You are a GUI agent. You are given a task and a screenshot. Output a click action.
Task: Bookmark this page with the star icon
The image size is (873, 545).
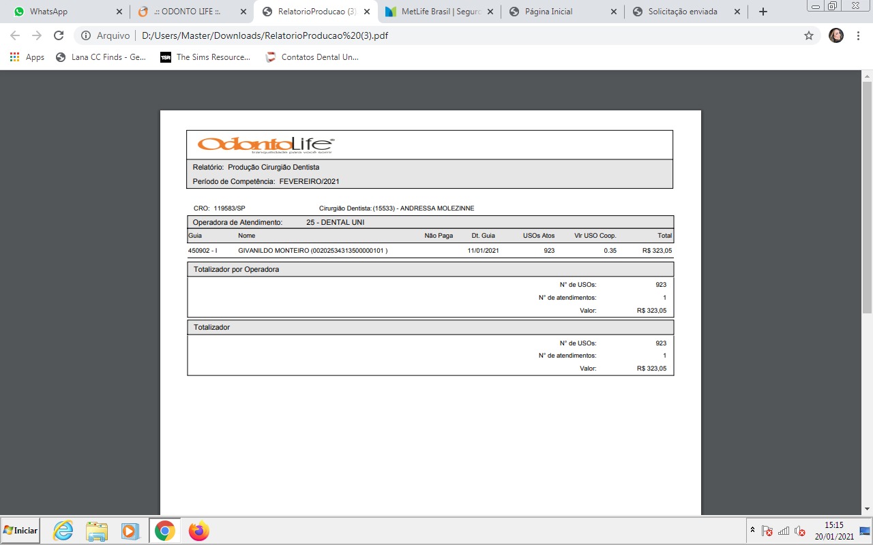pos(809,35)
